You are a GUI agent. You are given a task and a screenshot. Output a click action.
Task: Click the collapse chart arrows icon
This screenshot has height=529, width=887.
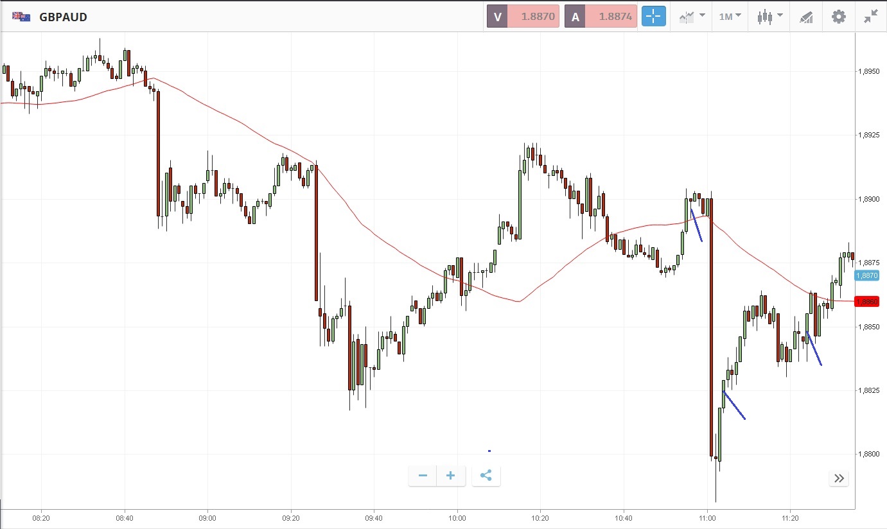(871, 17)
